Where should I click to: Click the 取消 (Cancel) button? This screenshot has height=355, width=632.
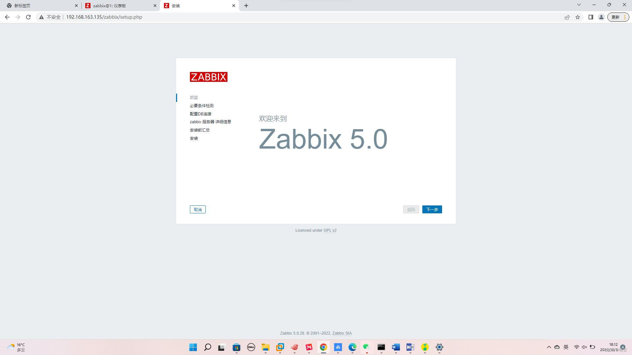pos(197,209)
